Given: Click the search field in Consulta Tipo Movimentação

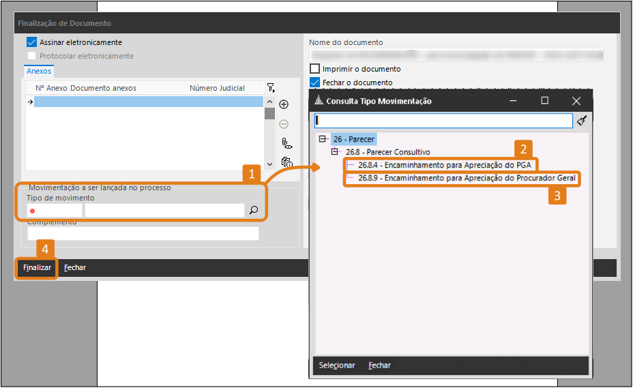Looking at the screenshot, I should click(443, 121).
